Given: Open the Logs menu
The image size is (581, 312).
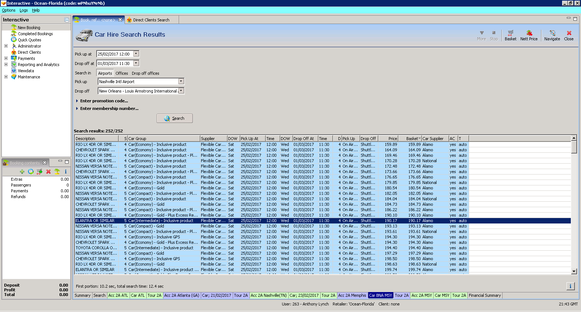Looking at the screenshot, I should (x=24, y=10).
